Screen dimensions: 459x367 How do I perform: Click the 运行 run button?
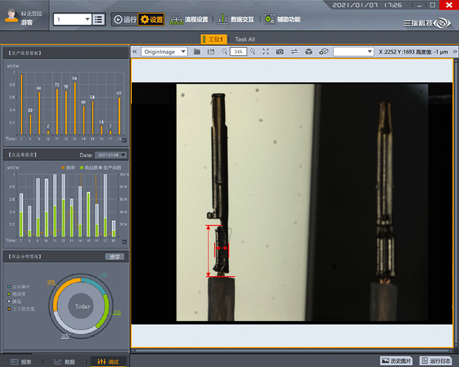pos(125,19)
